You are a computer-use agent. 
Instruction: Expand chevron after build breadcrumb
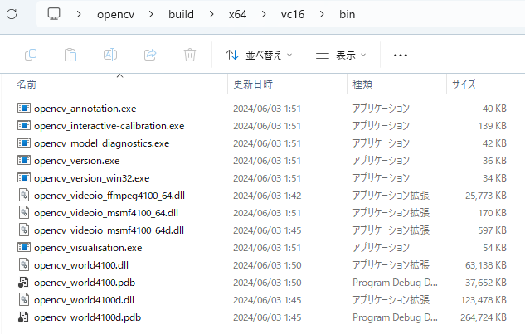click(211, 14)
